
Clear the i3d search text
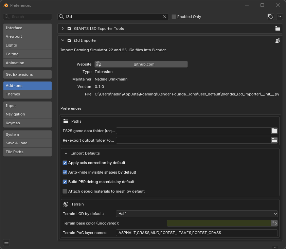[x=165, y=17]
